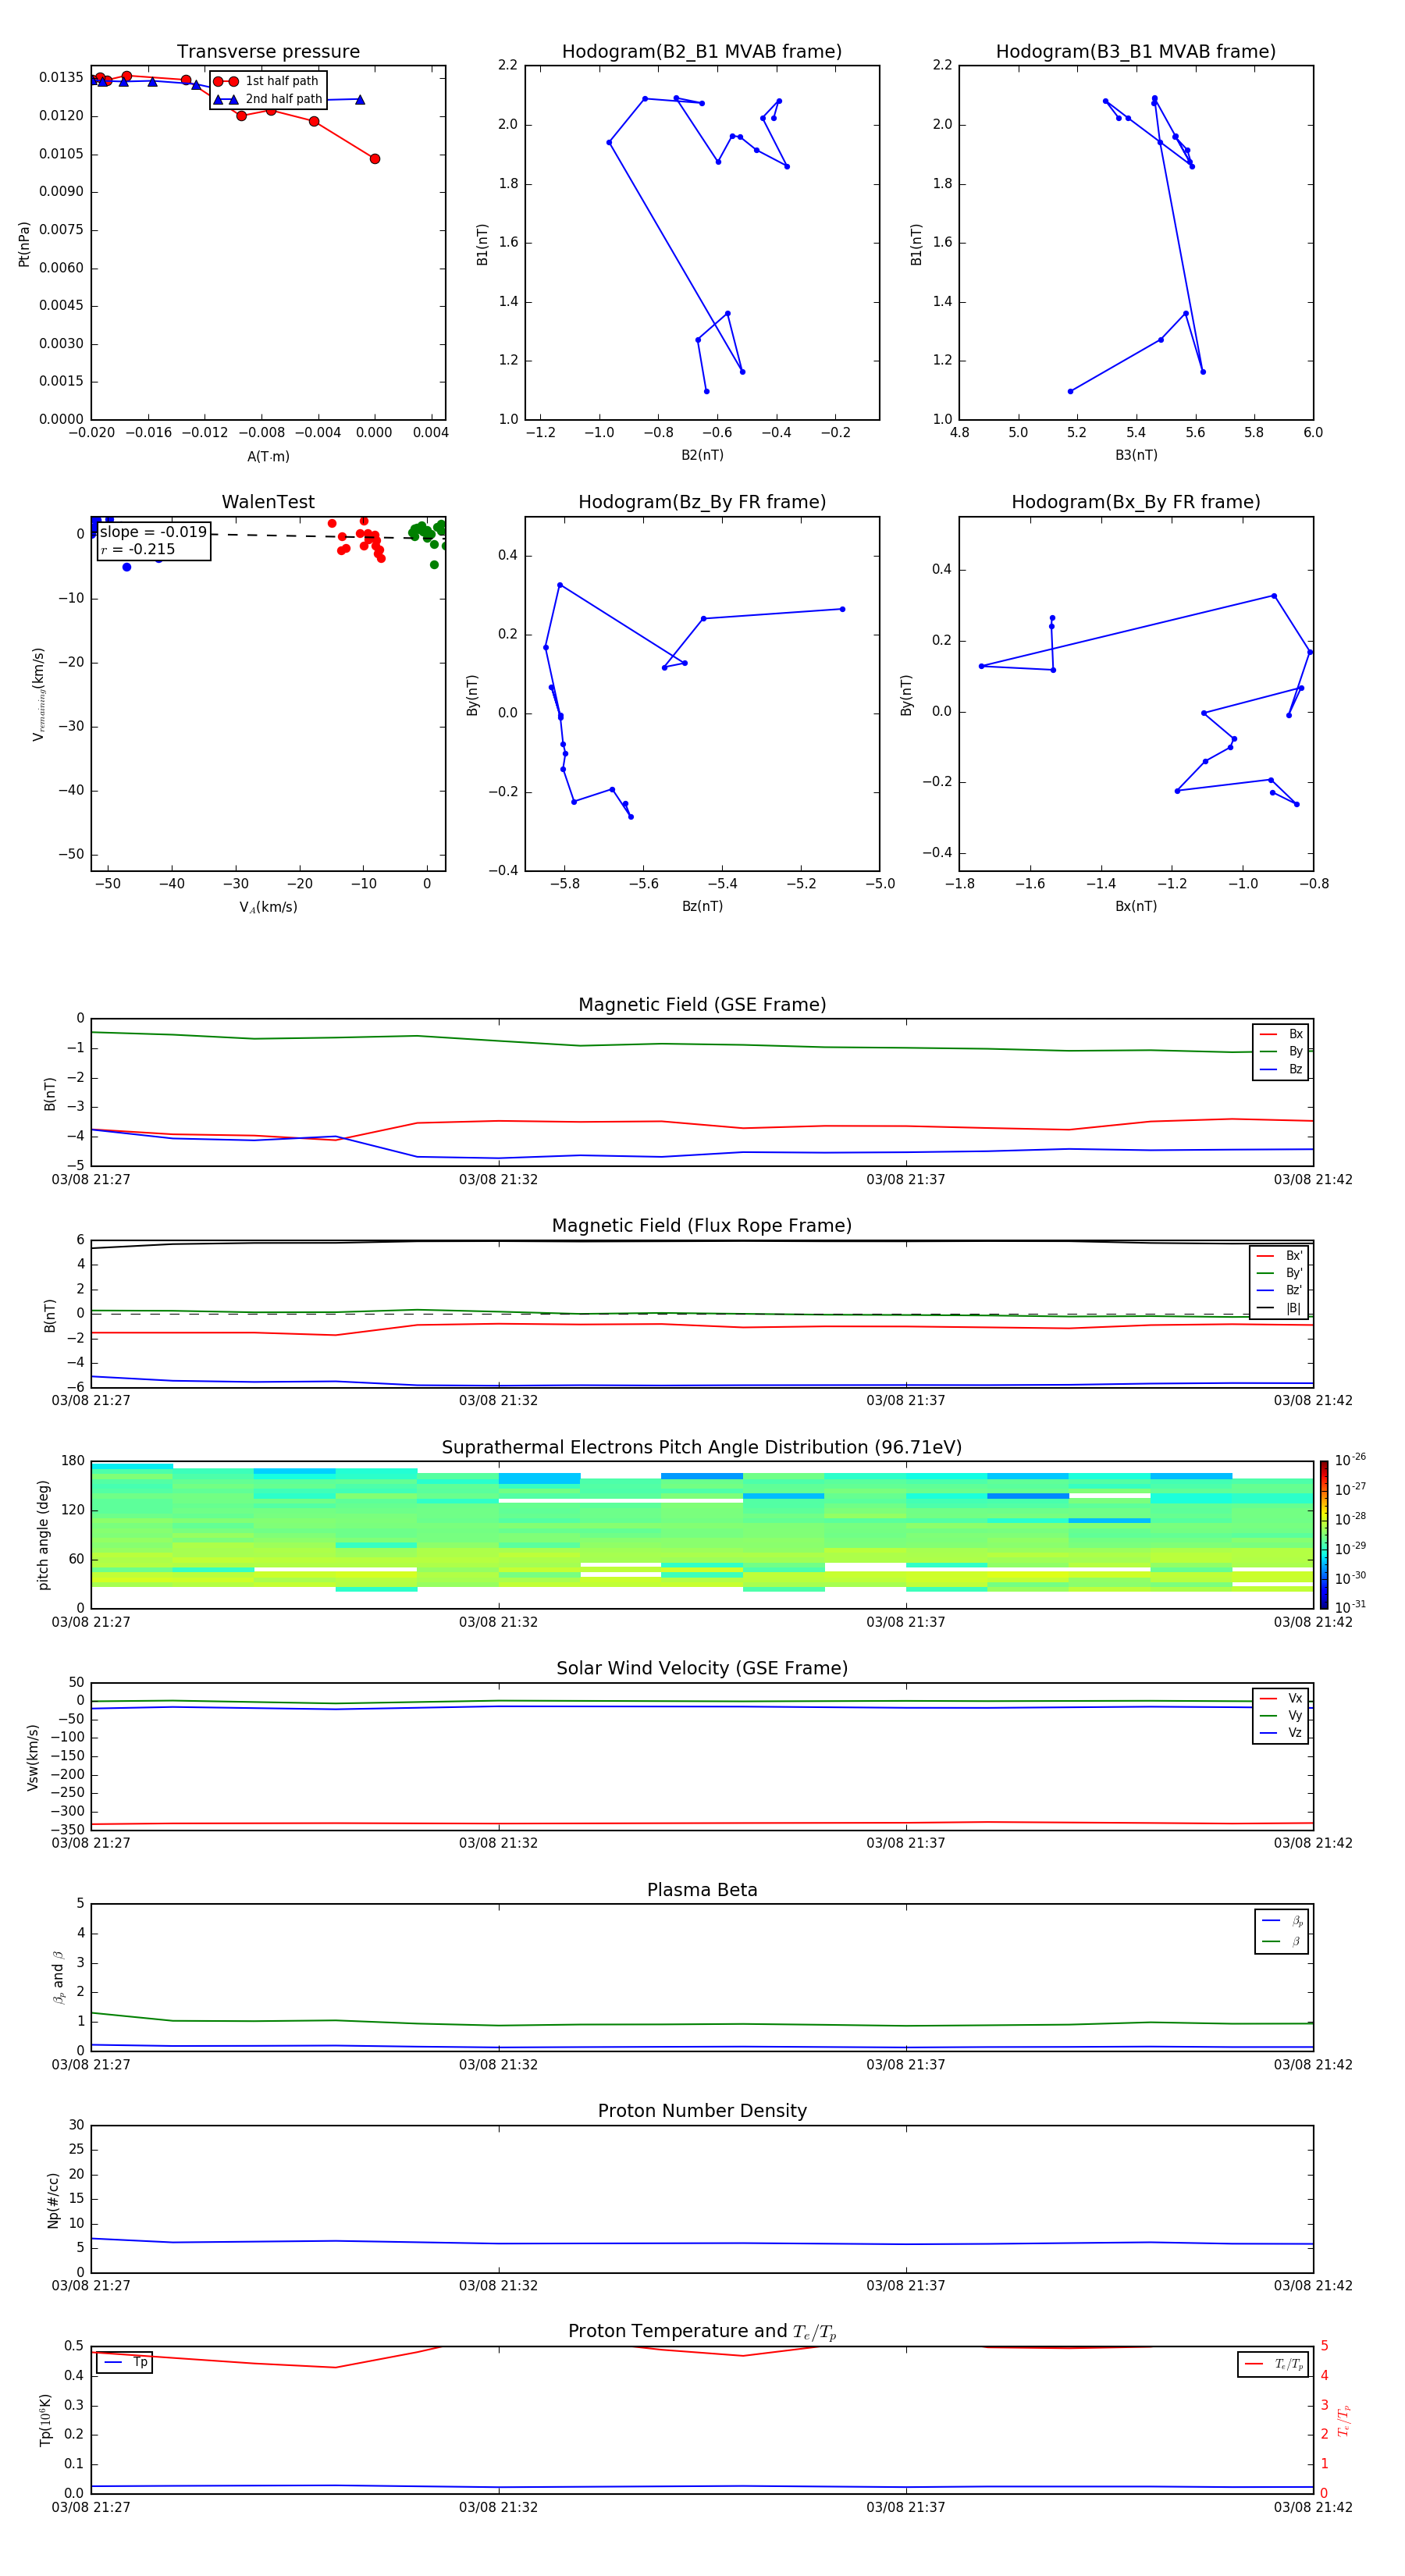The height and width of the screenshot is (2576, 1405).
Task: Click the 'Vx' entry in velocity legend
Action: pos(1281,1698)
